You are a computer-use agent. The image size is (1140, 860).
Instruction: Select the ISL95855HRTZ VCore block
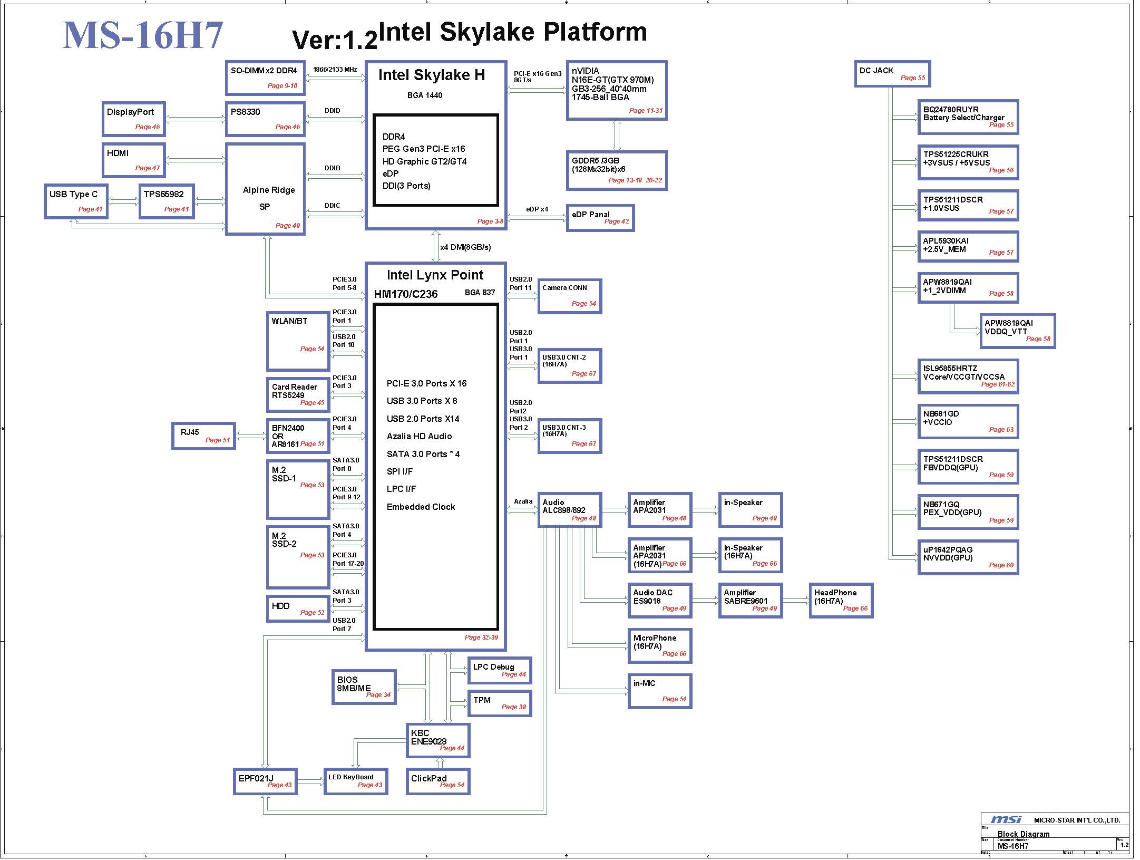(968, 376)
